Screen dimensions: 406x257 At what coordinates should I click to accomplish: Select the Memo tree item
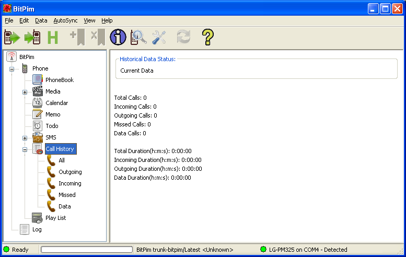[53, 114]
